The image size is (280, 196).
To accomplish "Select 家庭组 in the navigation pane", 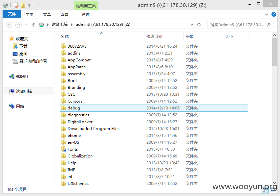I will (x=22, y=76).
